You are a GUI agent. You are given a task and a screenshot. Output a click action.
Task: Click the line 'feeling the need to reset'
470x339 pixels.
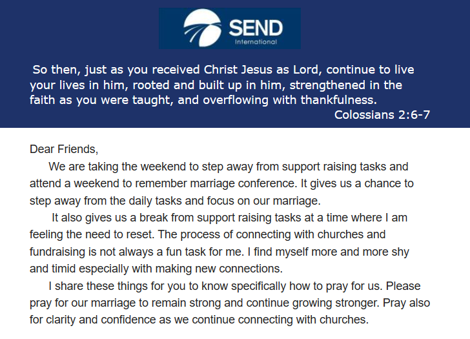(207, 234)
